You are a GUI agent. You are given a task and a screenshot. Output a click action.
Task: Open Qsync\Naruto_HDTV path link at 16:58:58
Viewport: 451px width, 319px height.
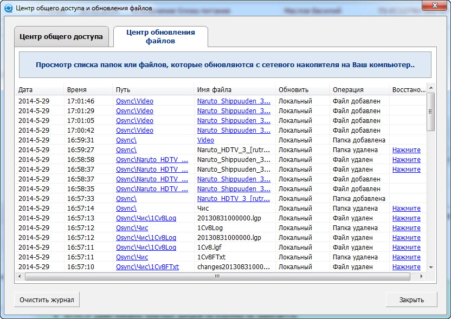[x=152, y=160]
